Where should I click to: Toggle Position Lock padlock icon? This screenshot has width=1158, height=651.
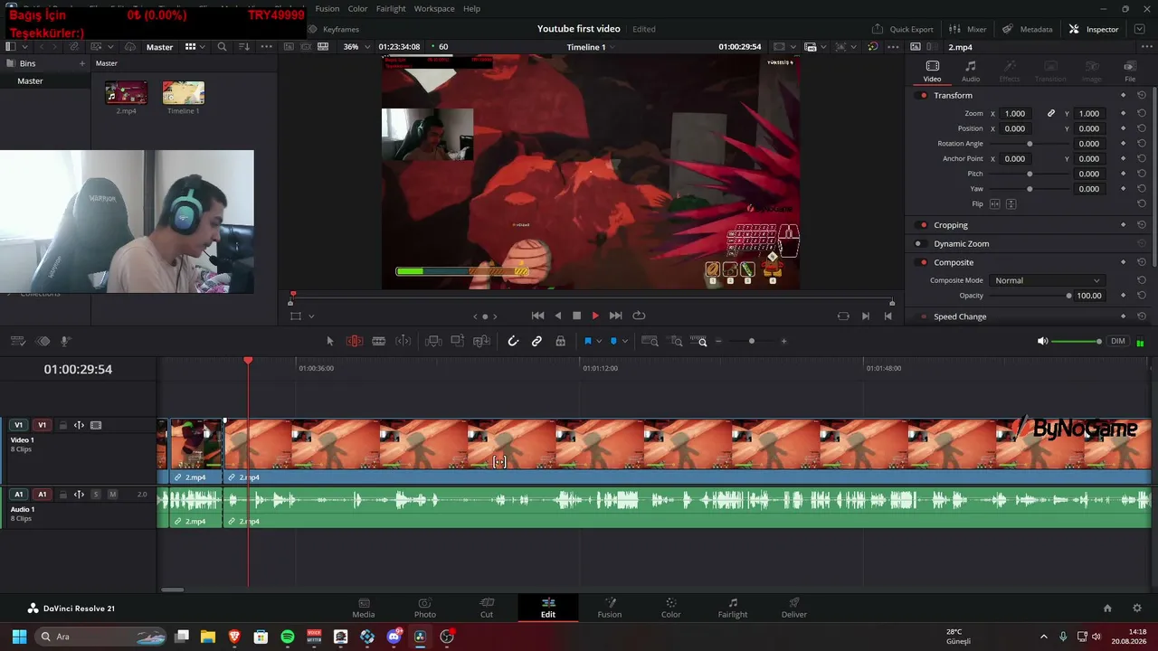click(561, 341)
